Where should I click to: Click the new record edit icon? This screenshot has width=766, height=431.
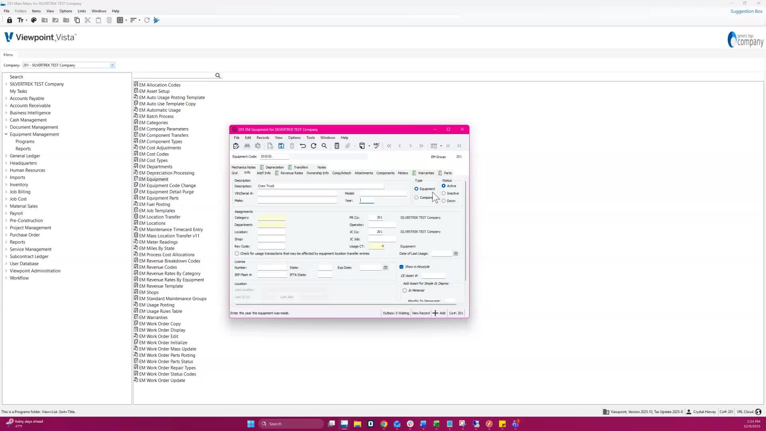point(236,146)
